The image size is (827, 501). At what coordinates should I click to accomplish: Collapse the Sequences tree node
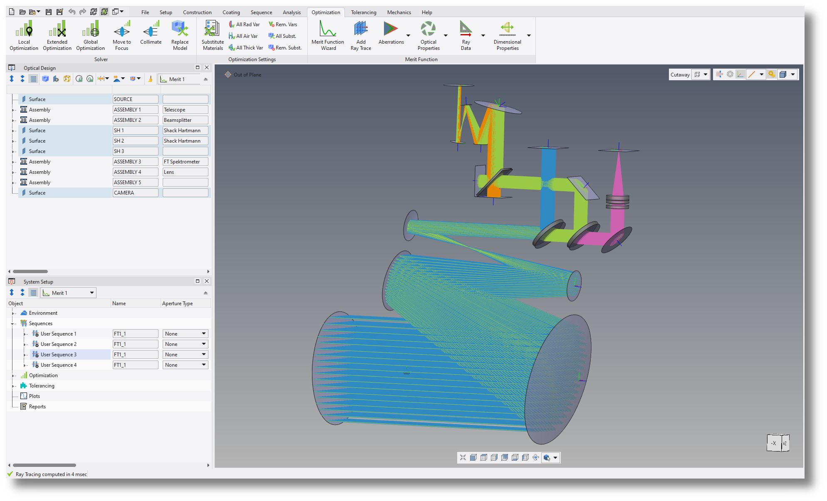(x=13, y=323)
